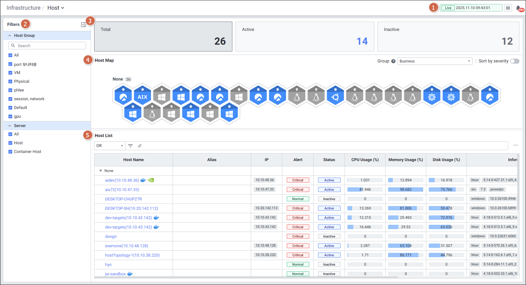Click the filter lines icon in Host List

(x=130, y=146)
